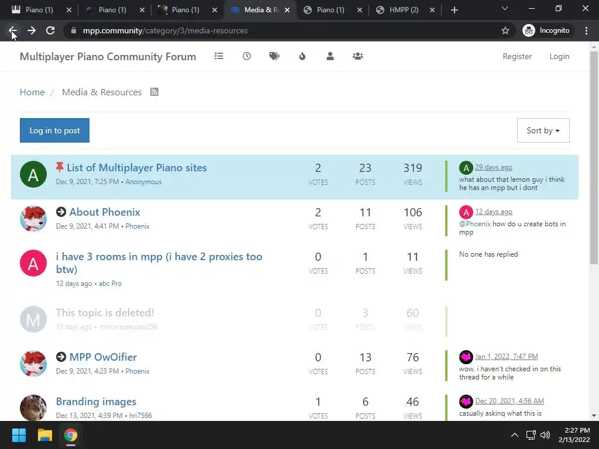View site info via the lock icon

pyautogui.click(x=74, y=30)
